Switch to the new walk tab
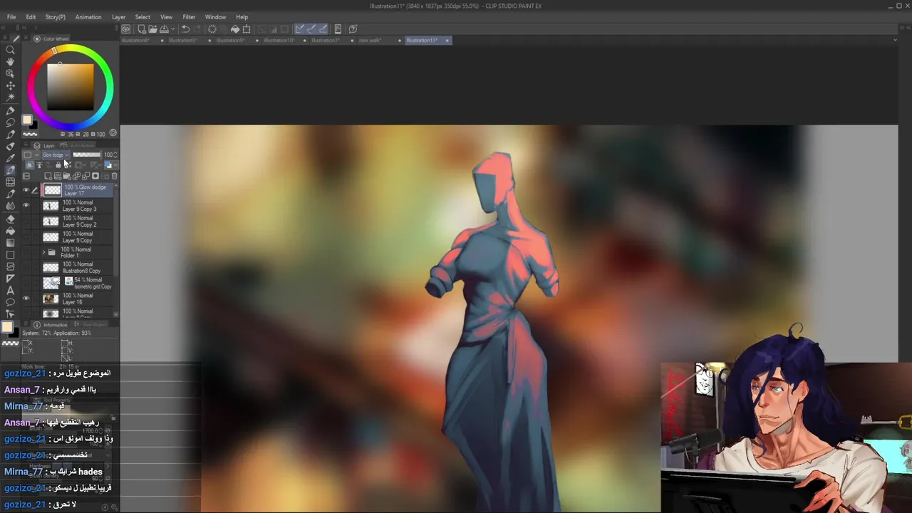 coord(370,41)
